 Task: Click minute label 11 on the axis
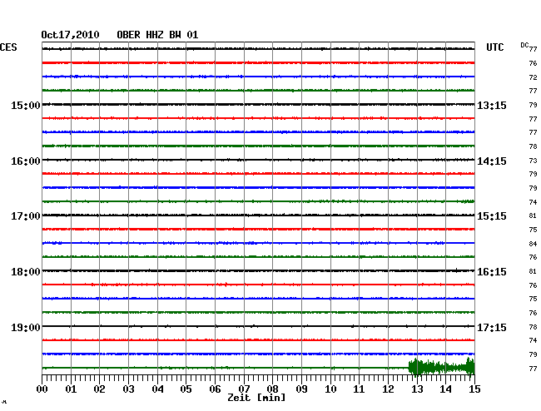(359, 389)
